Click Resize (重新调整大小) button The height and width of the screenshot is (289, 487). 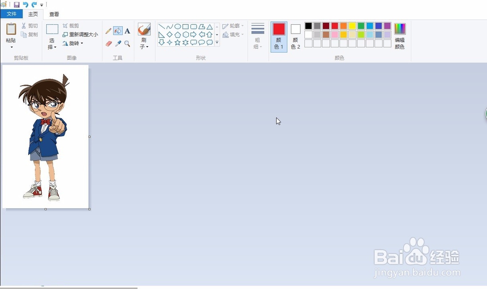pos(80,35)
